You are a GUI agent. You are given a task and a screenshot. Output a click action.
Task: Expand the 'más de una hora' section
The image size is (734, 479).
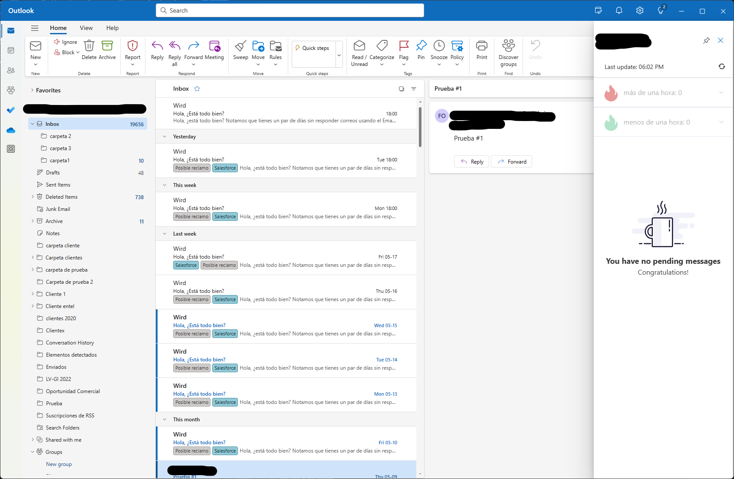coord(721,92)
